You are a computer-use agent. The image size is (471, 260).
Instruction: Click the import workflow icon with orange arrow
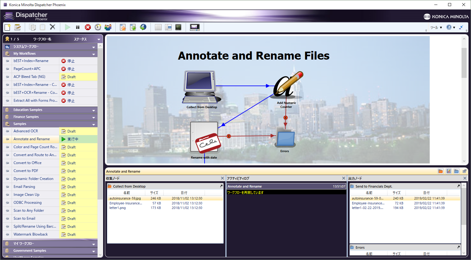pyautogui.click(x=123, y=27)
